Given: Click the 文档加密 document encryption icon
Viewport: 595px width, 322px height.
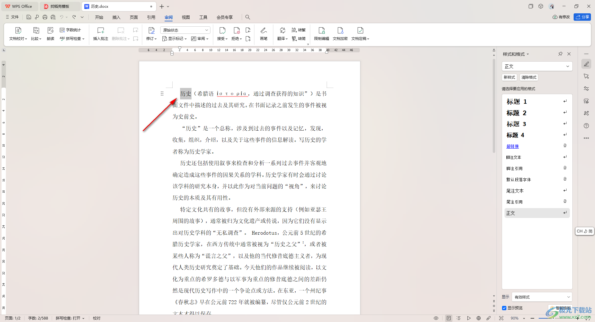Looking at the screenshot, I should [x=340, y=30].
